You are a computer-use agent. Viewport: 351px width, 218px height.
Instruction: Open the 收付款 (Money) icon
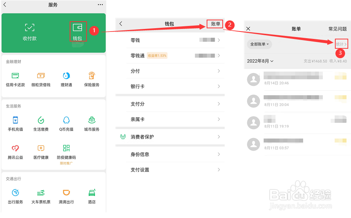point(30,33)
